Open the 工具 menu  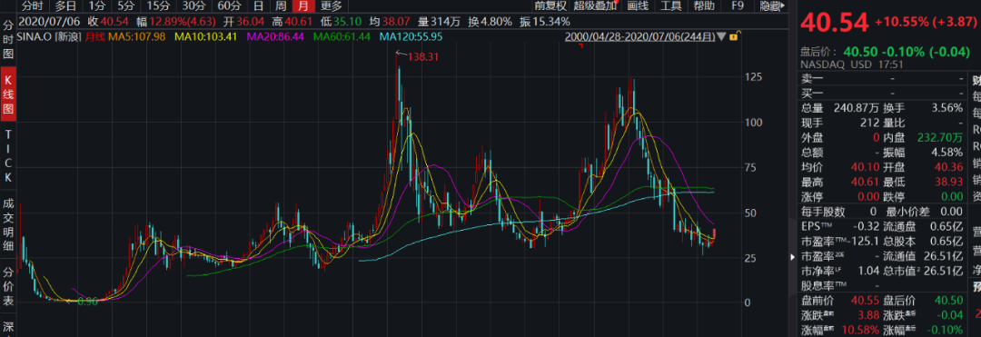tap(670, 6)
